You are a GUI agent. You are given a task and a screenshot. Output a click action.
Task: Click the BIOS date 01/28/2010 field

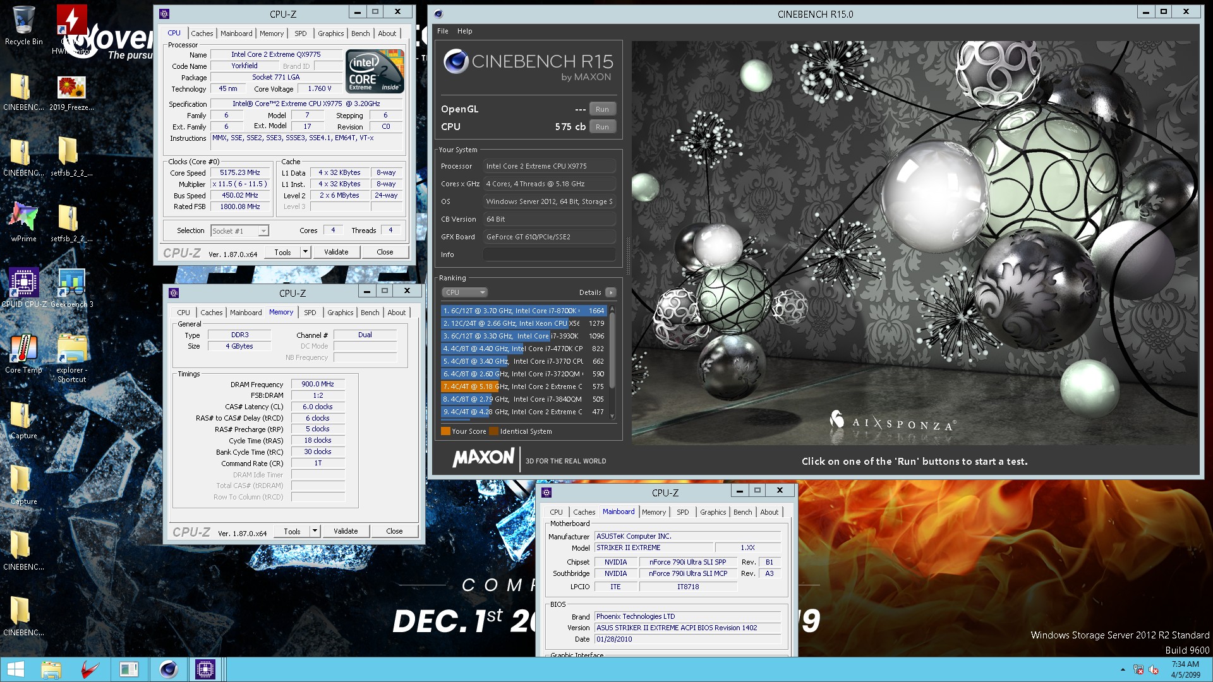pos(687,639)
